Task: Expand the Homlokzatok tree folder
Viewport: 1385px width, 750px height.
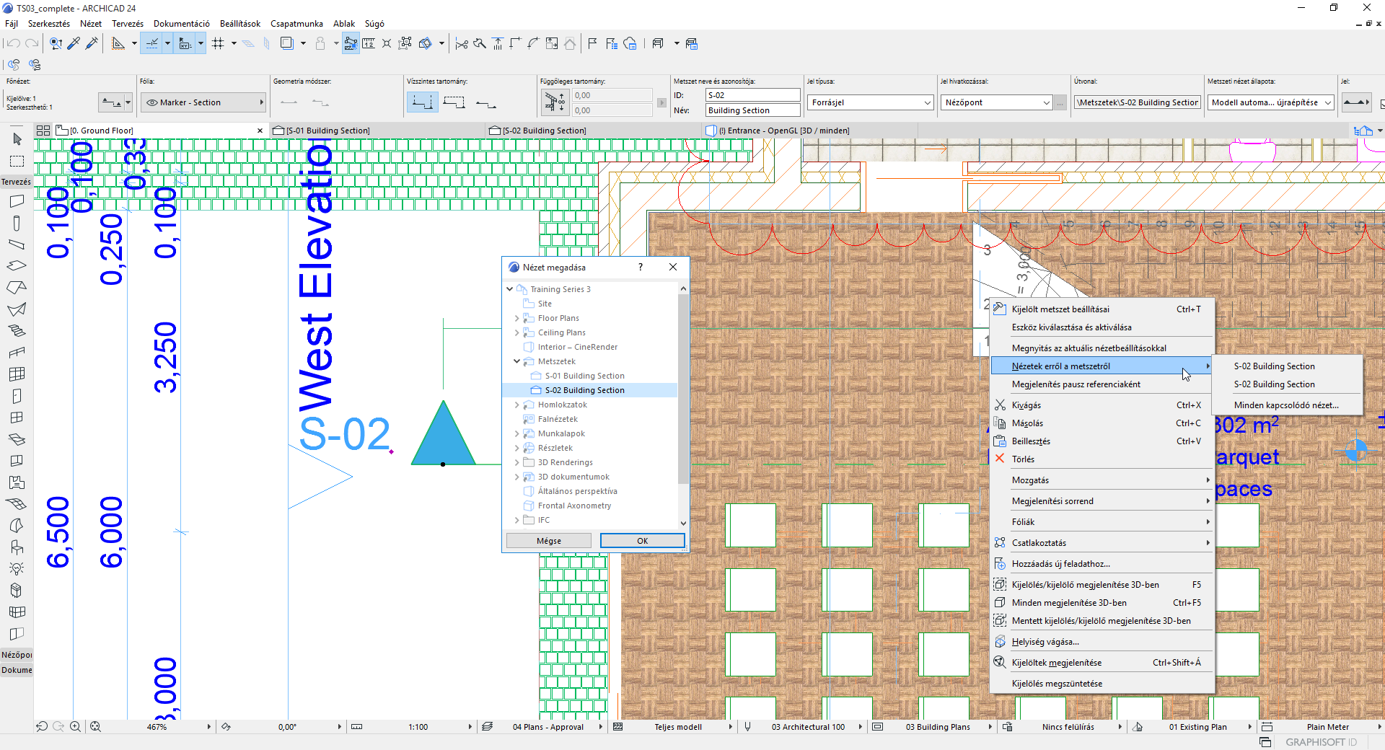Action: (516, 405)
